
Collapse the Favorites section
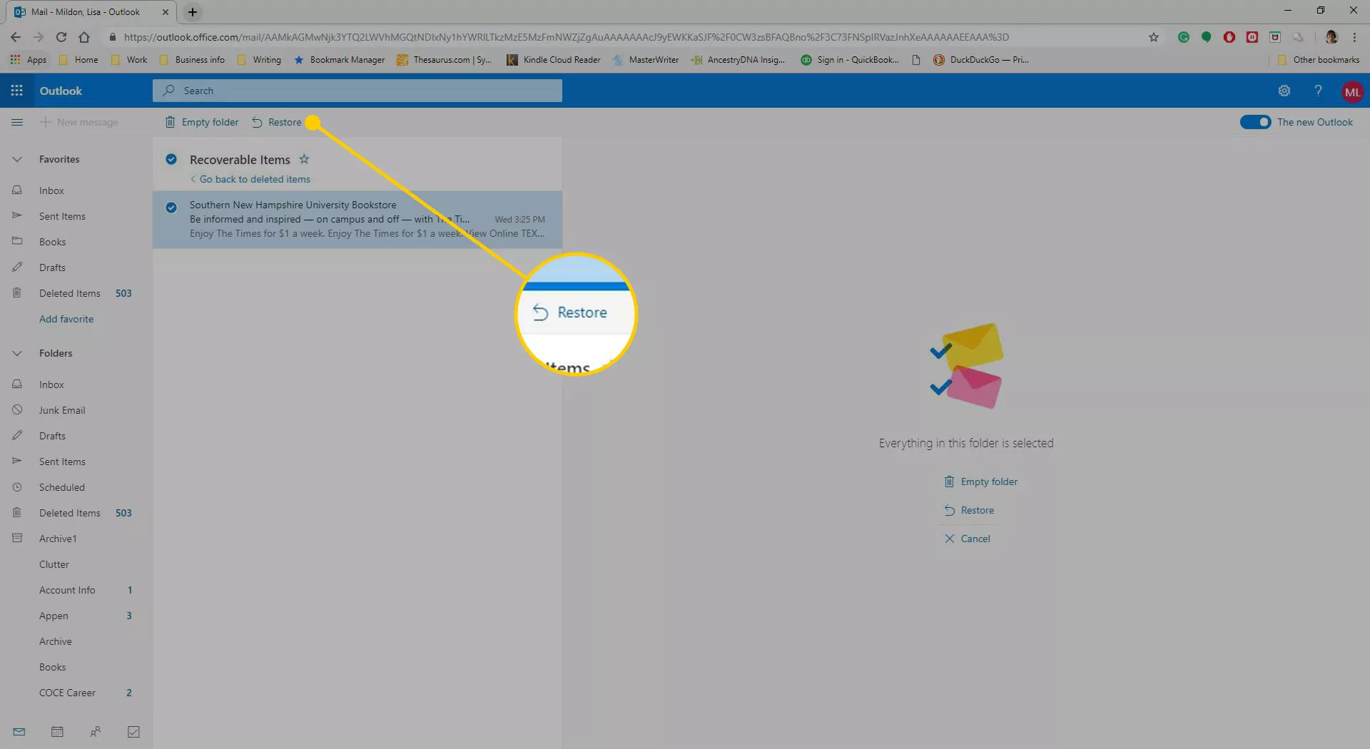17,159
